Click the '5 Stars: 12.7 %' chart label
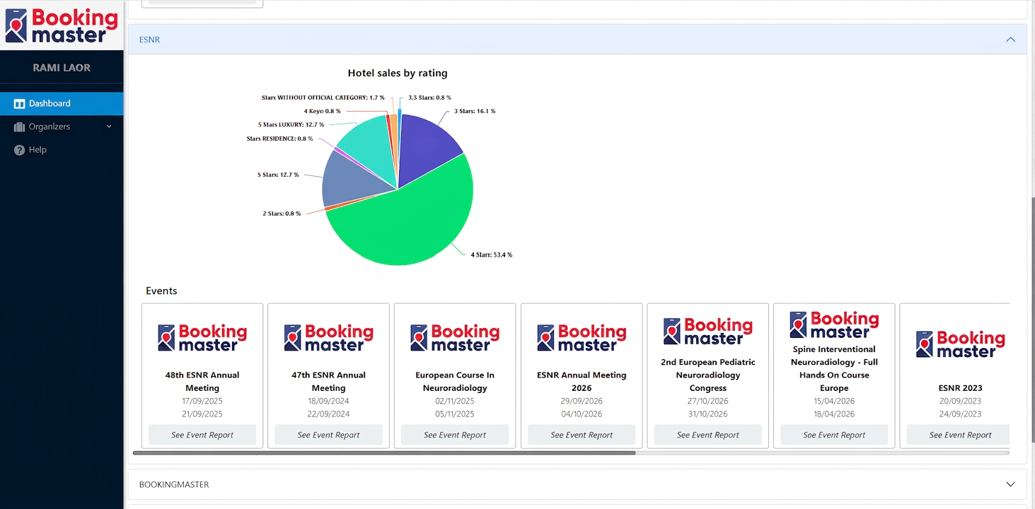This screenshot has width=1035, height=509. pyautogui.click(x=278, y=175)
